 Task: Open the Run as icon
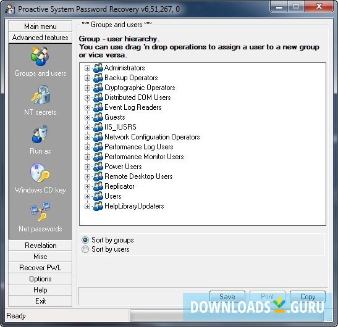(40, 134)
